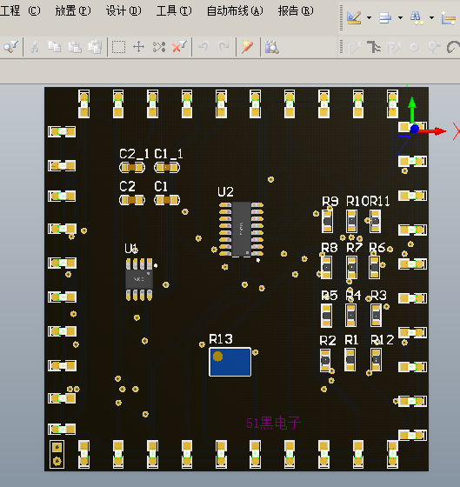Click the Undo arrow icon
This screenshot has height=487, width=460.
(203, 47)
